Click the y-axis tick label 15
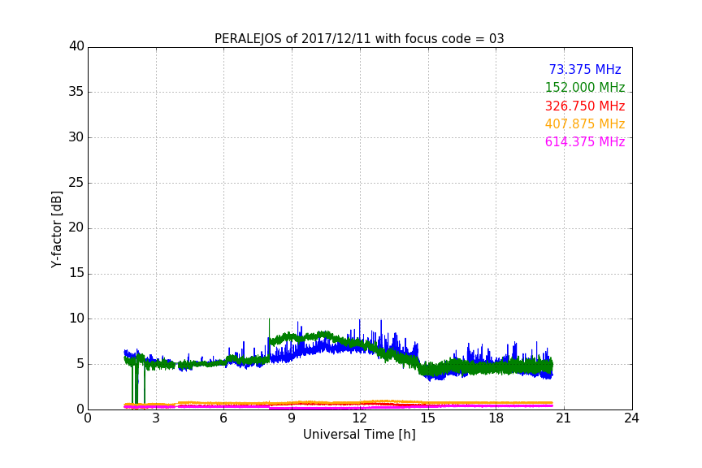The image size is (702, 468). (76, 273)
